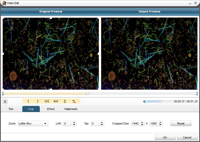Click the volume slider handle
The width and height of the screenshot is (200, 142).
click(160, 101)
